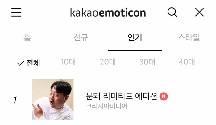Filter popular list by 40대
216x125 pixels.
coord(187,62)
